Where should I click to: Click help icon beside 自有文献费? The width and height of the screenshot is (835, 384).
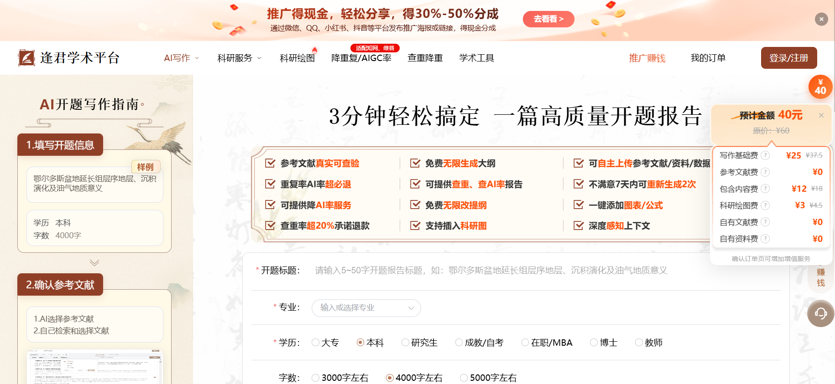pyautogui.click(x=766, y=222)
